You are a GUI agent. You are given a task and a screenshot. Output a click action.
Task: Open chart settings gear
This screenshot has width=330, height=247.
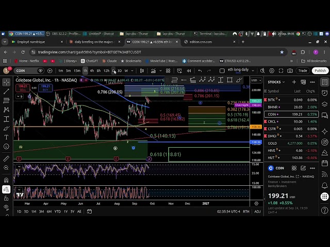(x=272, y=71)
